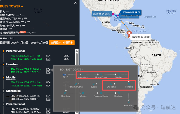Image resolution: width=180 pixels, height=114 pixels.
Task: Click the panel collapse arrow at top right
Action: tap(76, 3)
